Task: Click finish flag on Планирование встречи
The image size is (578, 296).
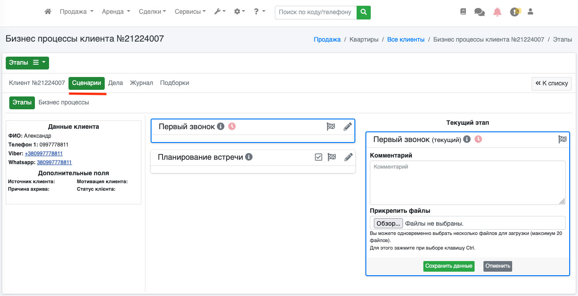Action: [x=331, y=157]
